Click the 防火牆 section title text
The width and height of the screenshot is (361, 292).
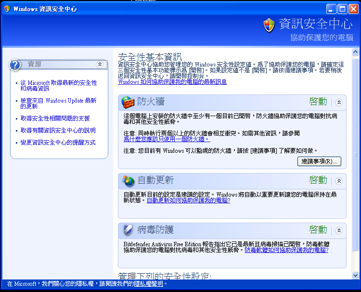(x=151, y=102)
